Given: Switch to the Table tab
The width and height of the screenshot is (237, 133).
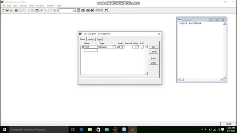Looking at the screenshot, I should [99, 40].
